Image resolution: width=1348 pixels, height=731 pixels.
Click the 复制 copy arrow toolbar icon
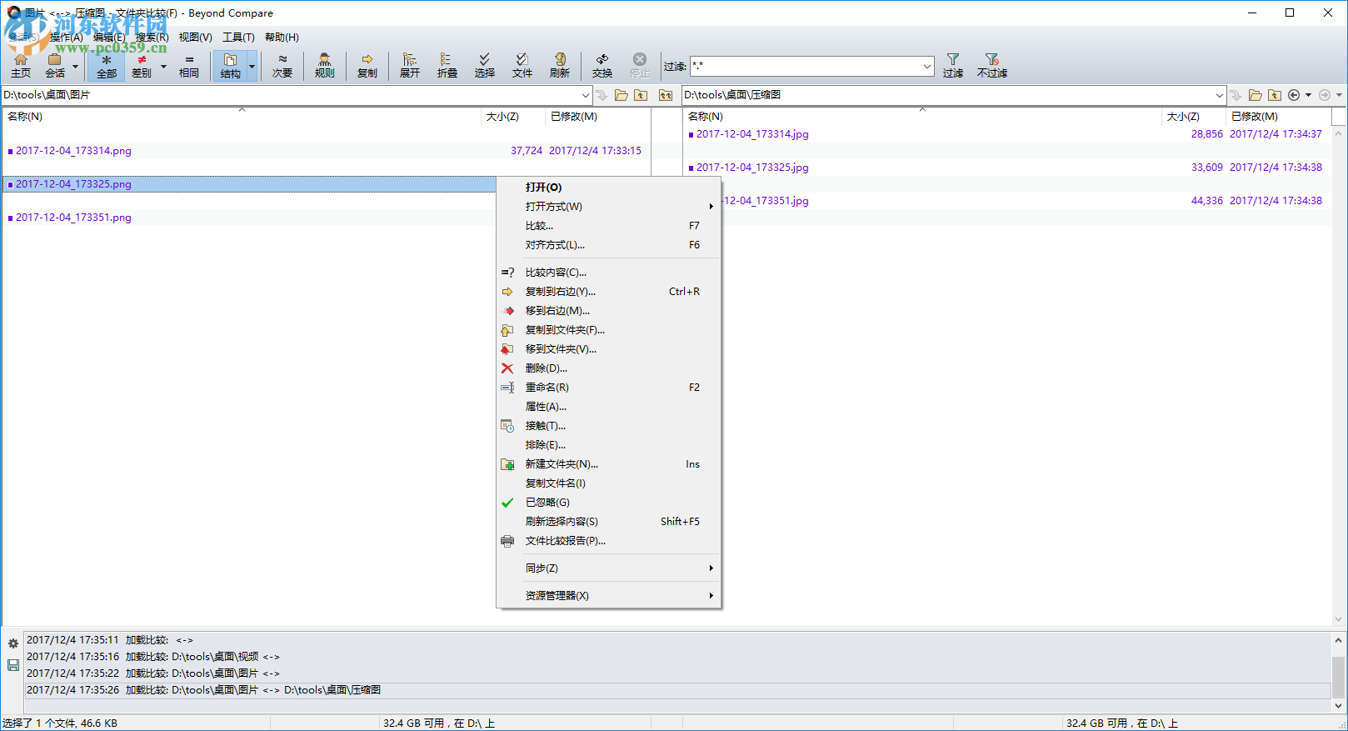pos(367,59)
